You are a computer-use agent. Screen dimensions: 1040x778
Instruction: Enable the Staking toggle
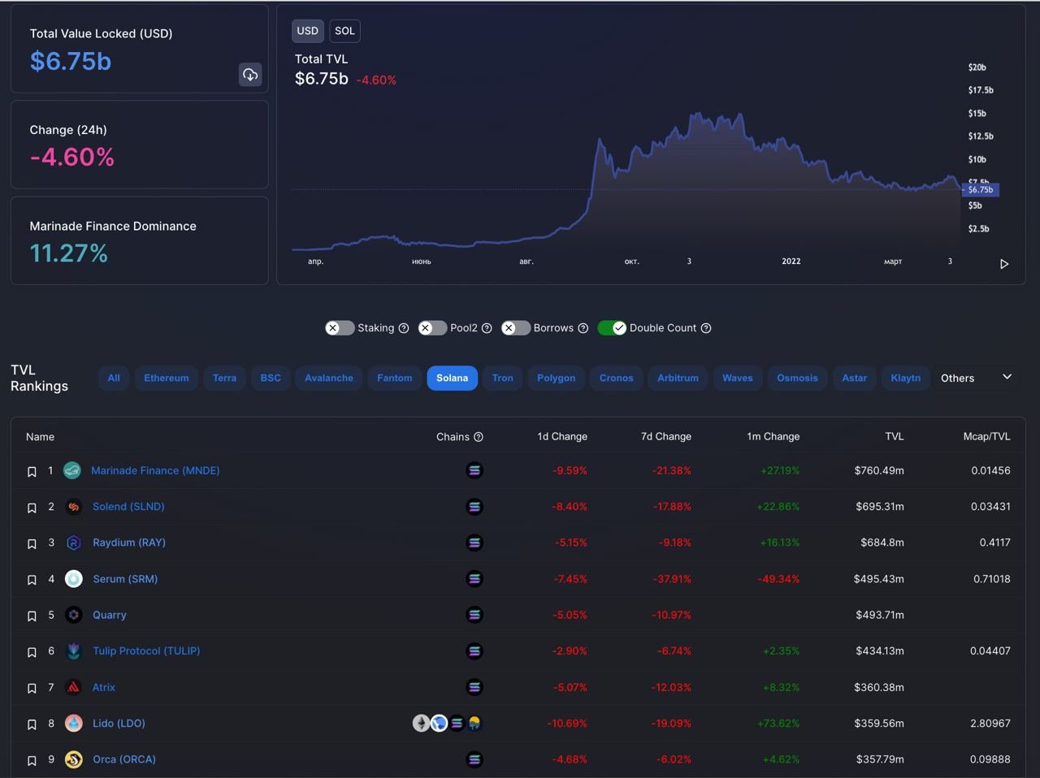(340, 328)
